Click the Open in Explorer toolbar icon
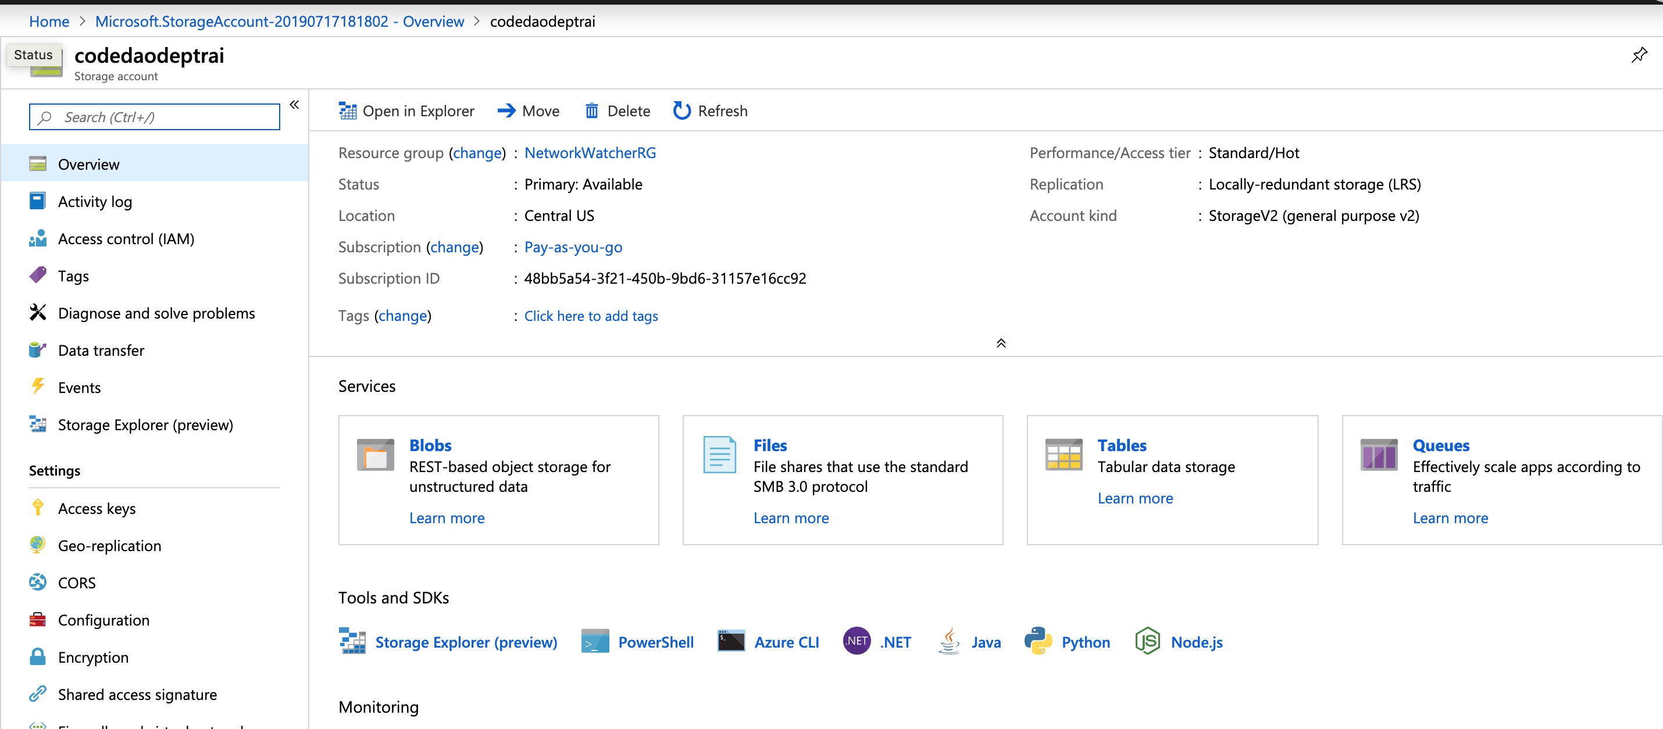 347,111
